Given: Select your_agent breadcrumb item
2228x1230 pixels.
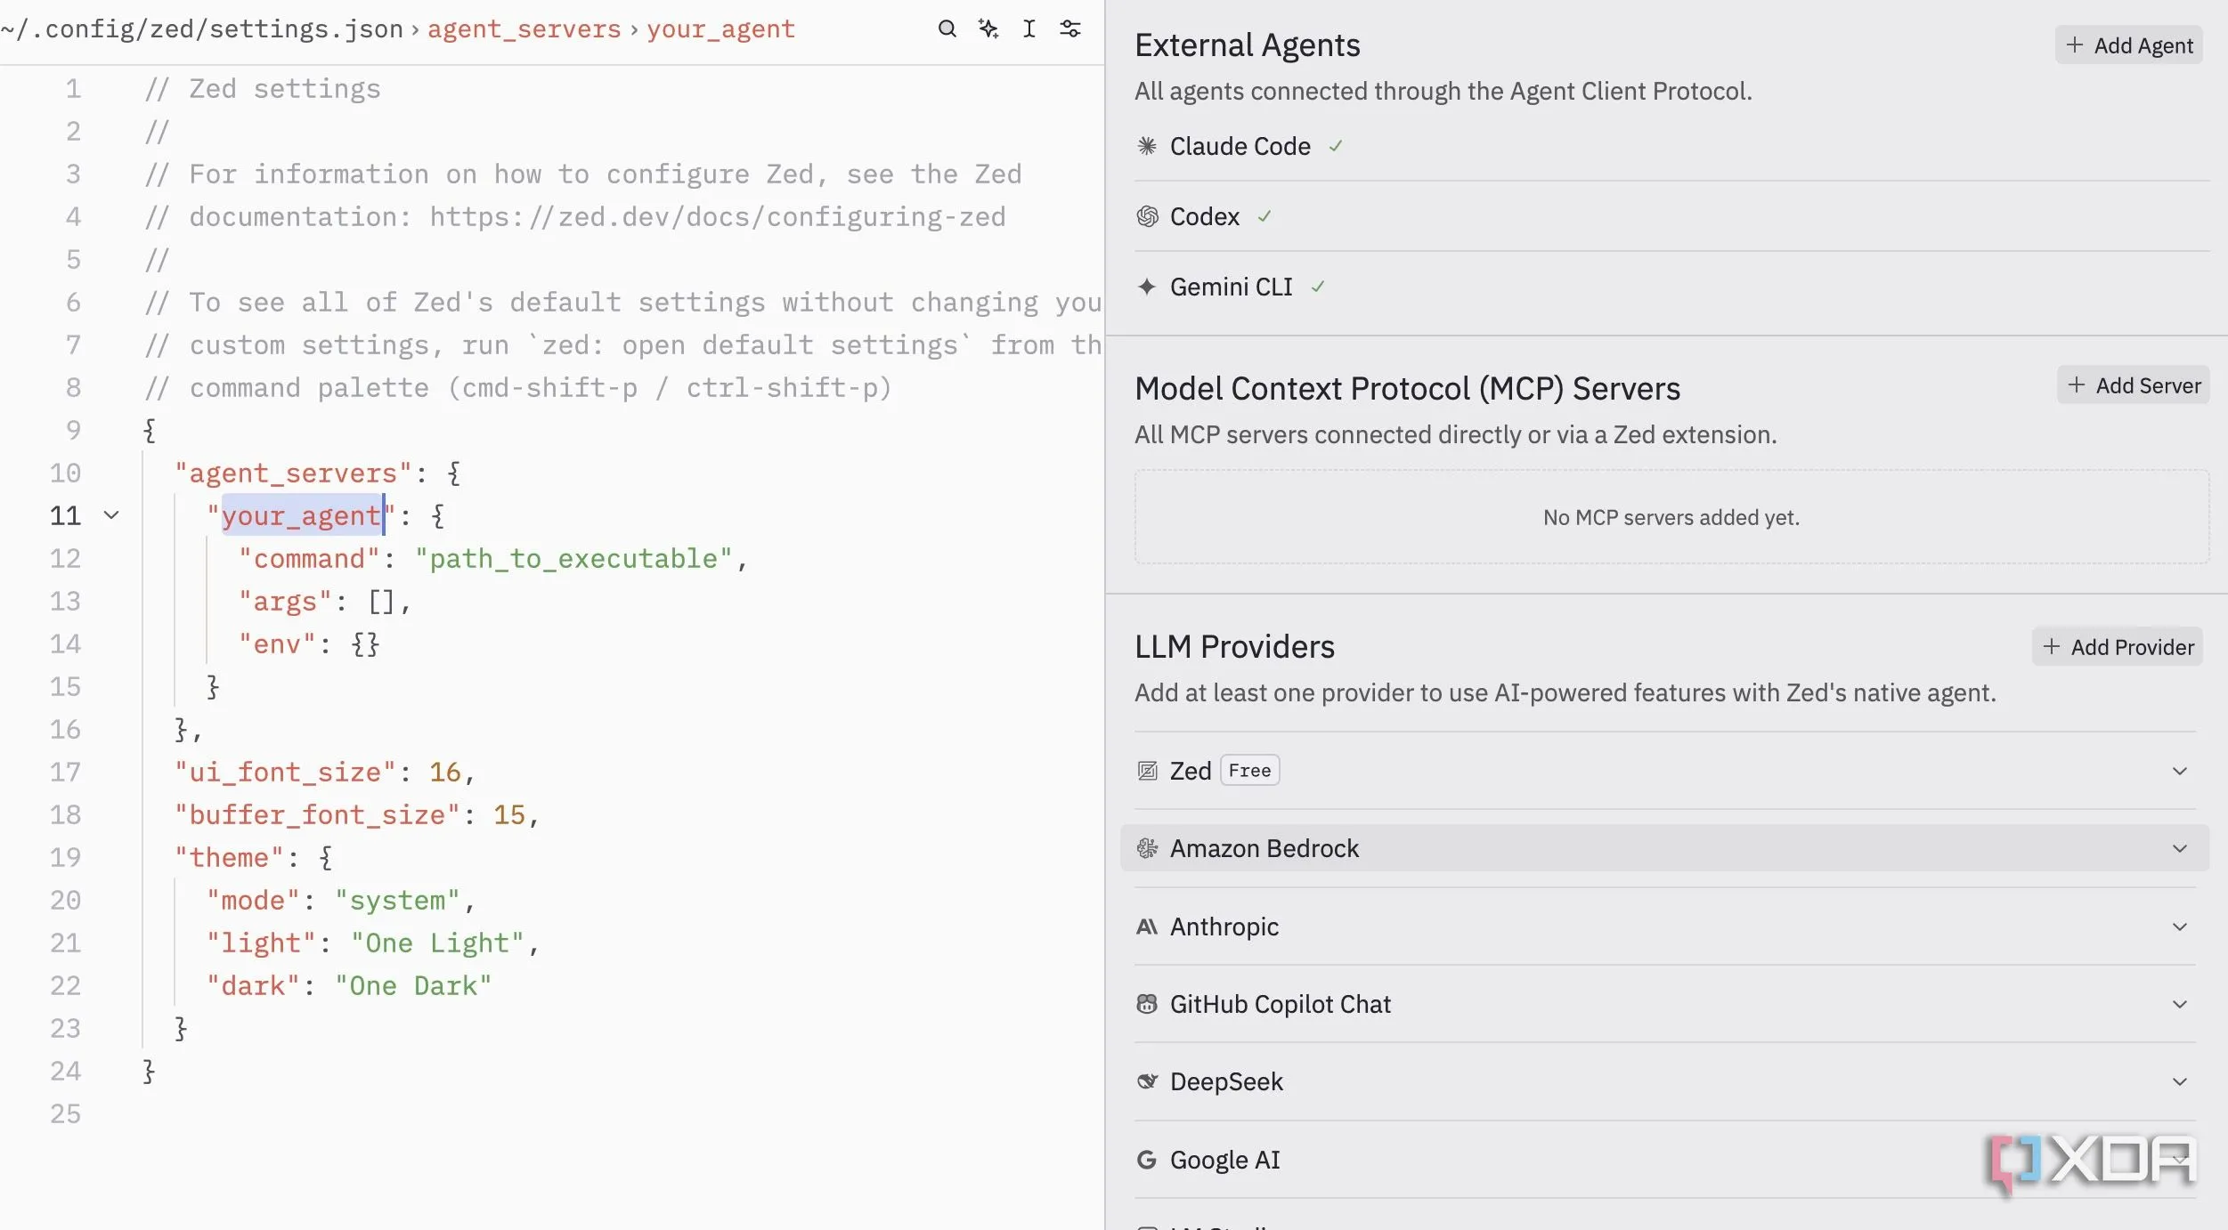Looking at the screenshot, I should (720, 28).
